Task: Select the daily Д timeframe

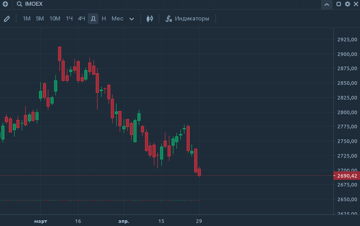Action: [x=93, y=19]
